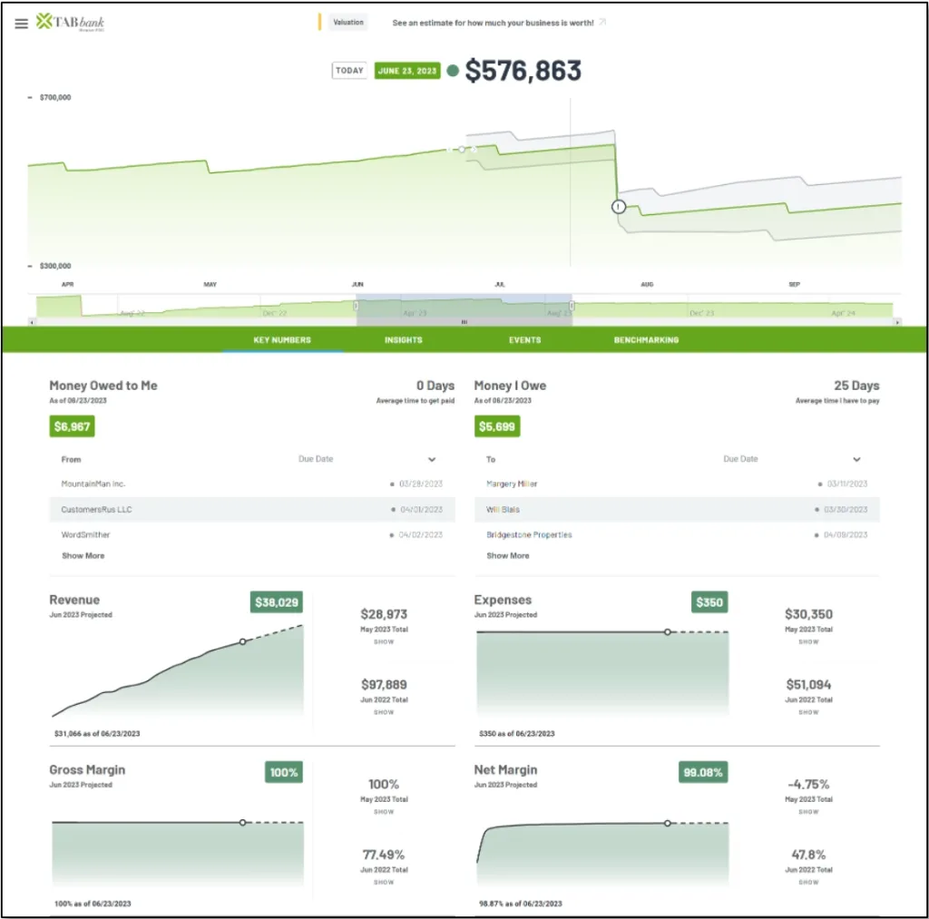
Task: Click the Valuation button in the header
Action: click(x=348, y=23)
